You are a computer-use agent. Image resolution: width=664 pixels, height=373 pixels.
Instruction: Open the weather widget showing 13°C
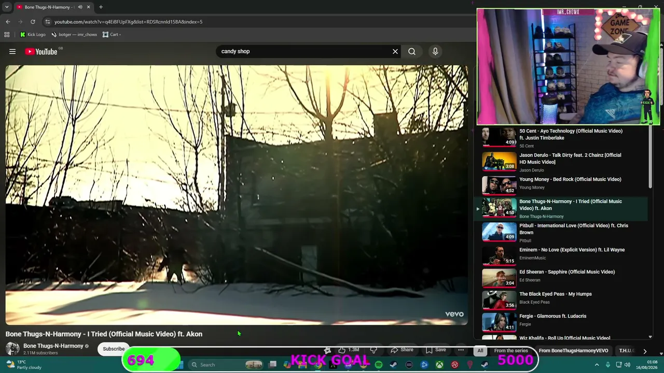coord(23,365)
